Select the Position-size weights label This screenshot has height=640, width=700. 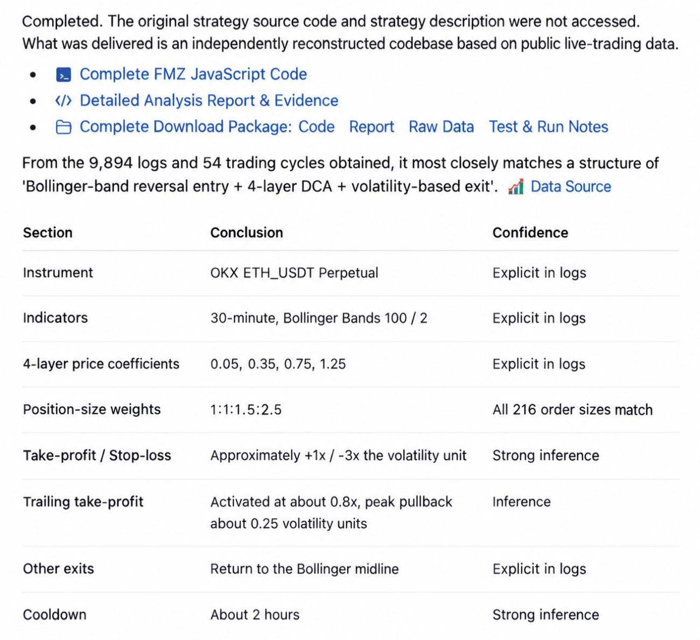(92, 409)
